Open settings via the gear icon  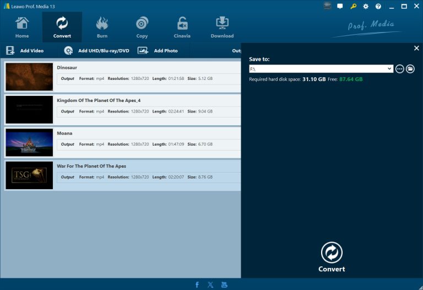[366, 7]
